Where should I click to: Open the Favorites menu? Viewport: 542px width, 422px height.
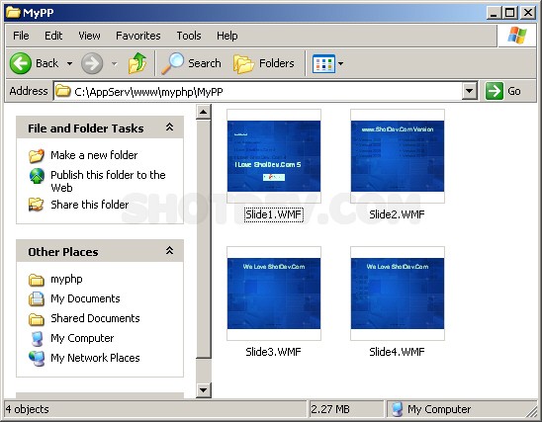click(137, 36)
